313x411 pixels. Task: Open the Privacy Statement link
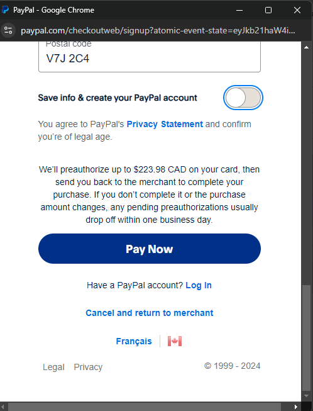click(165, 124)
